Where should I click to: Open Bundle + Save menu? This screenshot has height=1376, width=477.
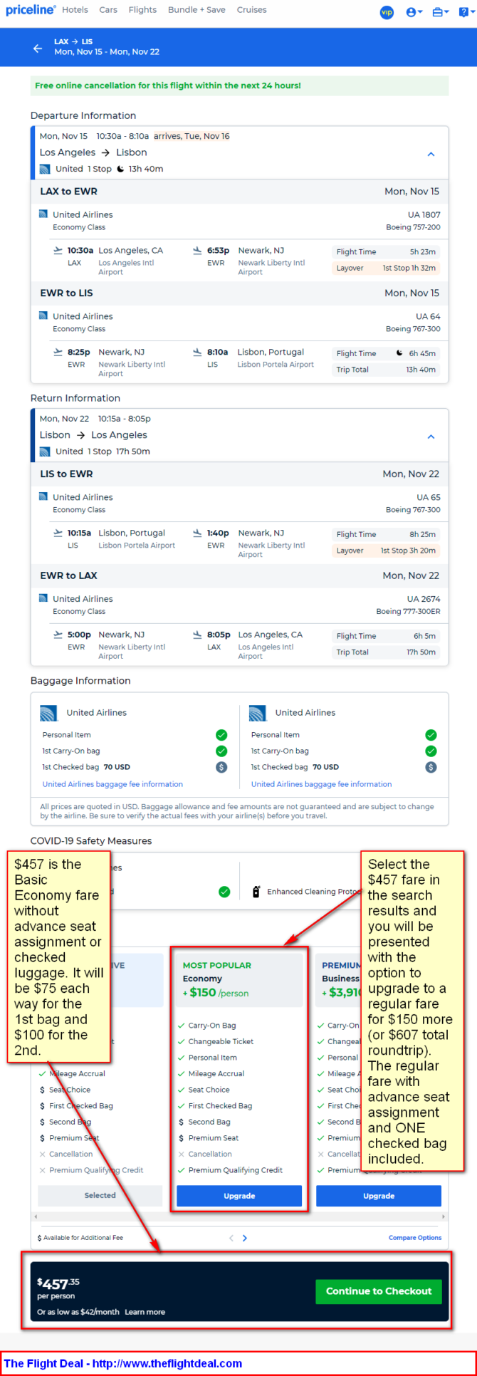coord(196,10)
